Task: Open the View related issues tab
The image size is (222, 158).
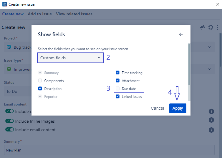Action: point(74,14)
